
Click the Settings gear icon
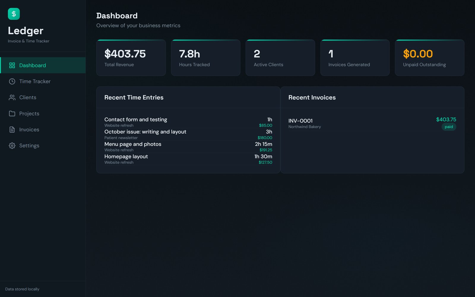(12, 146)
